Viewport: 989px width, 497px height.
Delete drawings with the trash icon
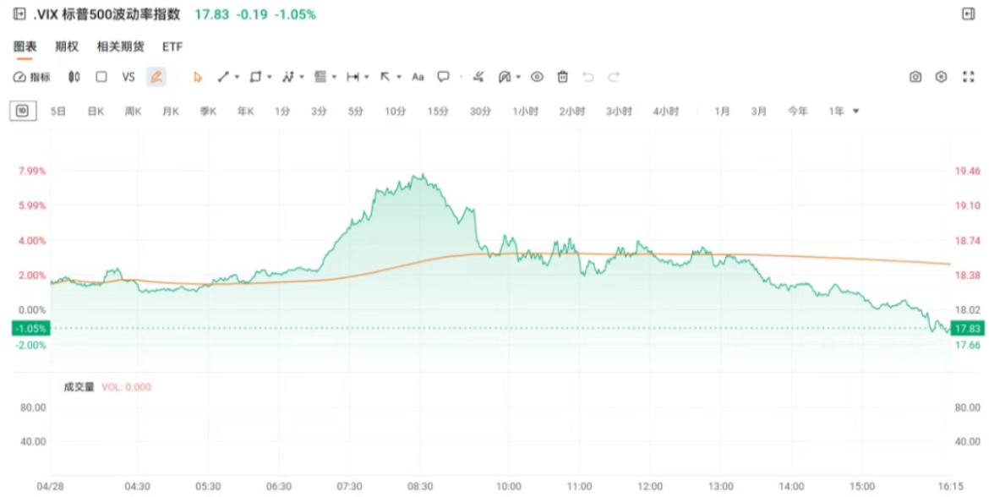pos(562,77)
